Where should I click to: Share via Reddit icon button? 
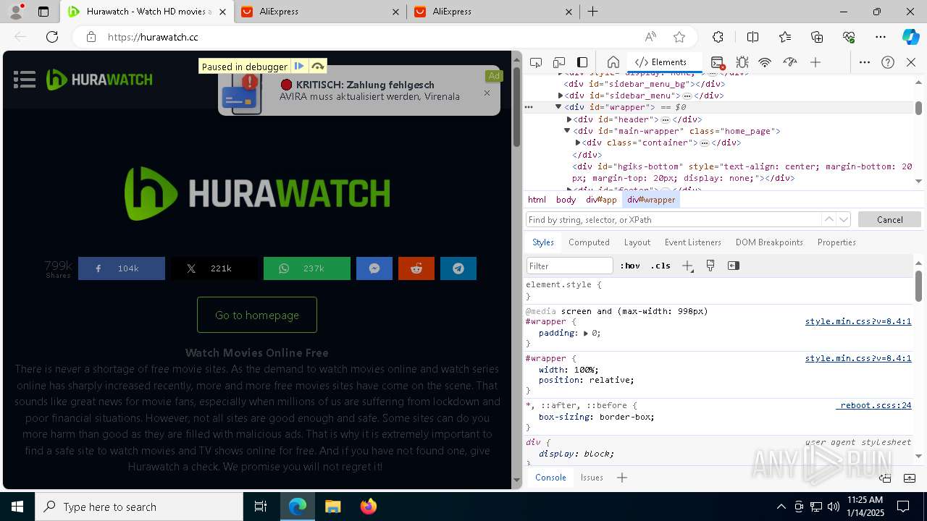click(416, 268)
